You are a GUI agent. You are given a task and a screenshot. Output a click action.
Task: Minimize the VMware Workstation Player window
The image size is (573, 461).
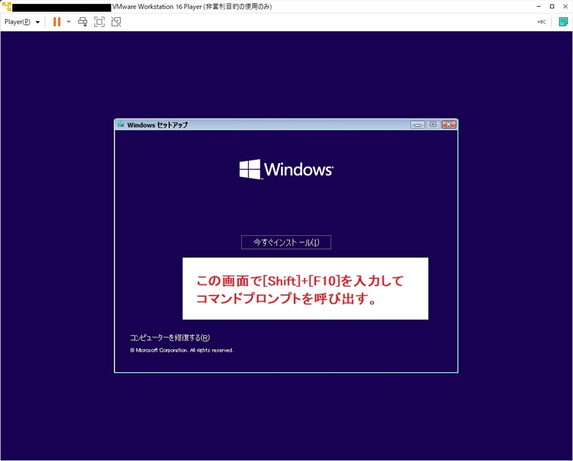coord(539,7)
